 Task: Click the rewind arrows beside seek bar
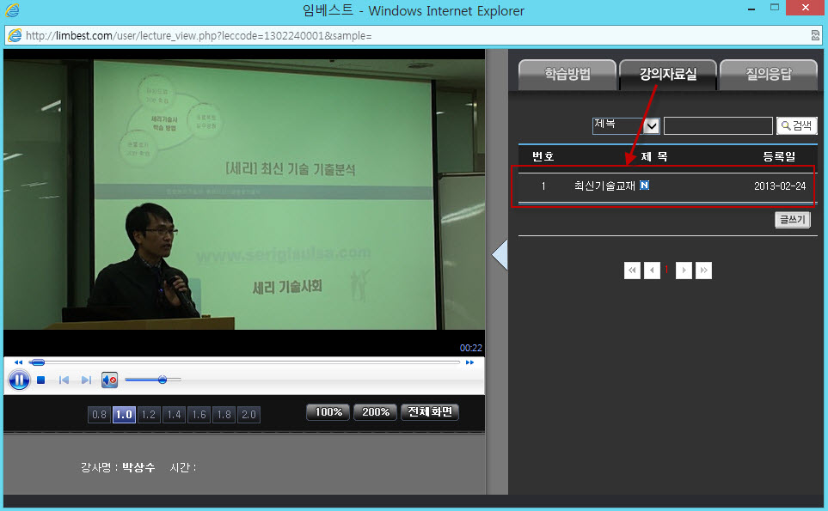(x=18, y=362)
